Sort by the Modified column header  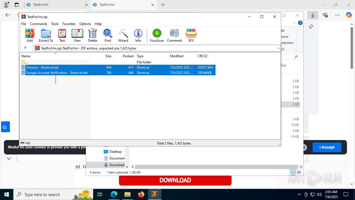tap(182, 56)
